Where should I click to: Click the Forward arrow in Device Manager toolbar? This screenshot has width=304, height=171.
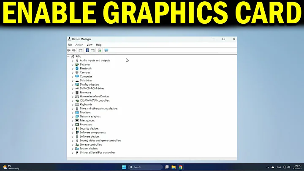[x=73, y=50]
